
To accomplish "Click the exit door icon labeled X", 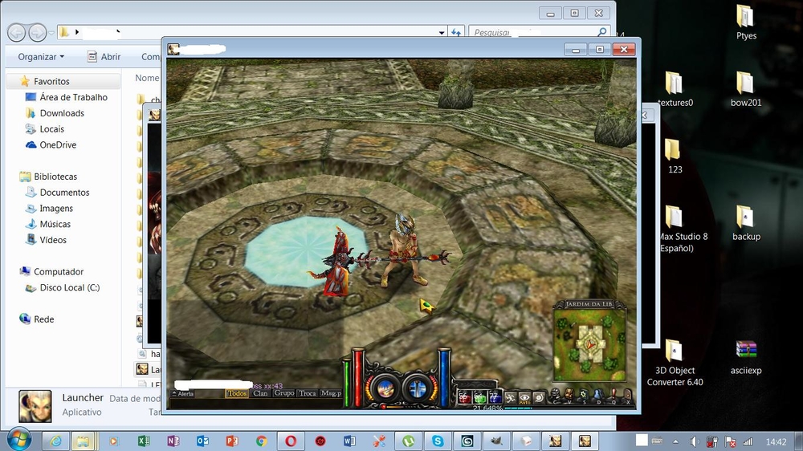I will coord(628,395).
